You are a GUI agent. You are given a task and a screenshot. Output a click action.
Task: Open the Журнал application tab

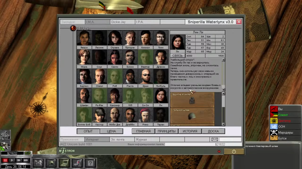[x=147, y=139]
